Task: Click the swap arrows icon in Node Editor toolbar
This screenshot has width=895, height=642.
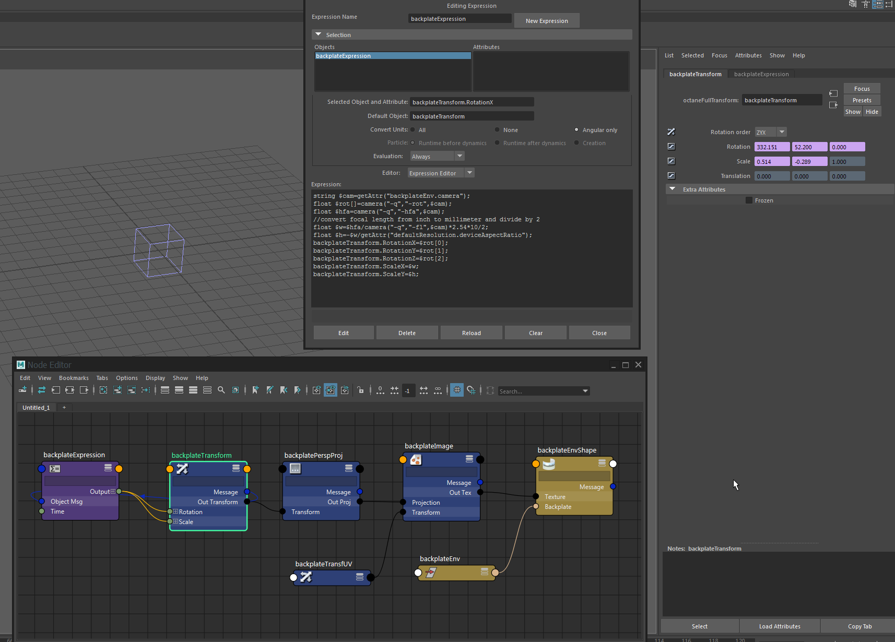Action: [42, 390]
